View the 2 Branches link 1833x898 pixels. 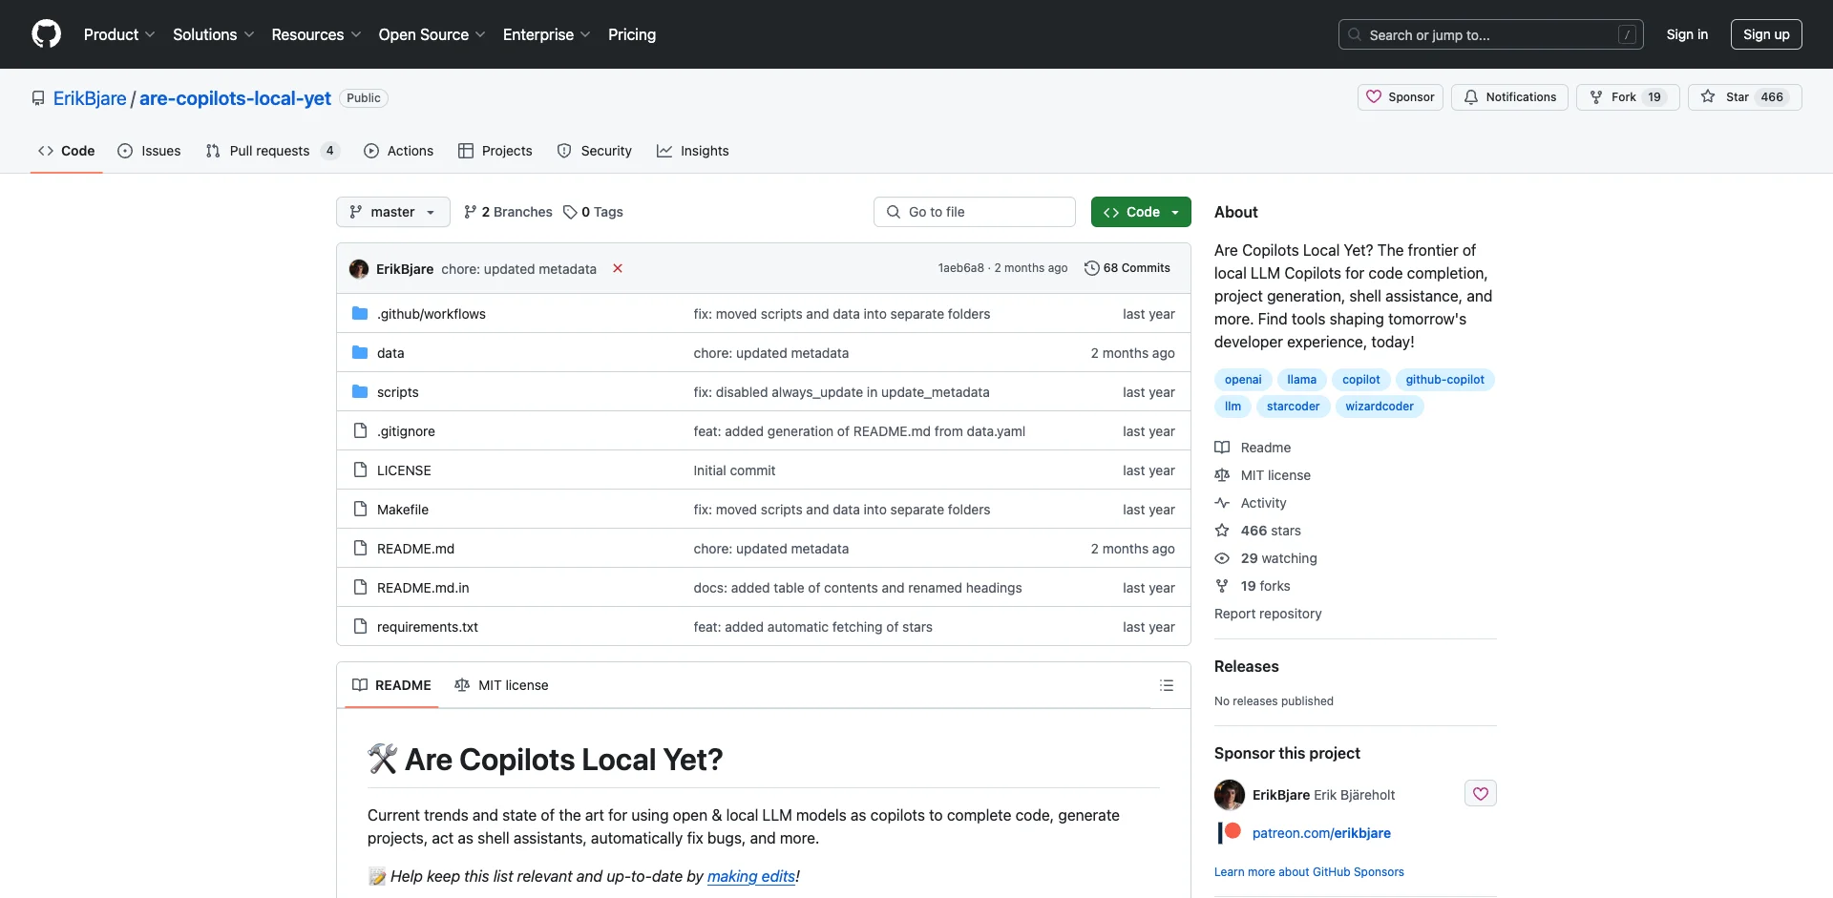pyautogui.click(x=508, y=212)
